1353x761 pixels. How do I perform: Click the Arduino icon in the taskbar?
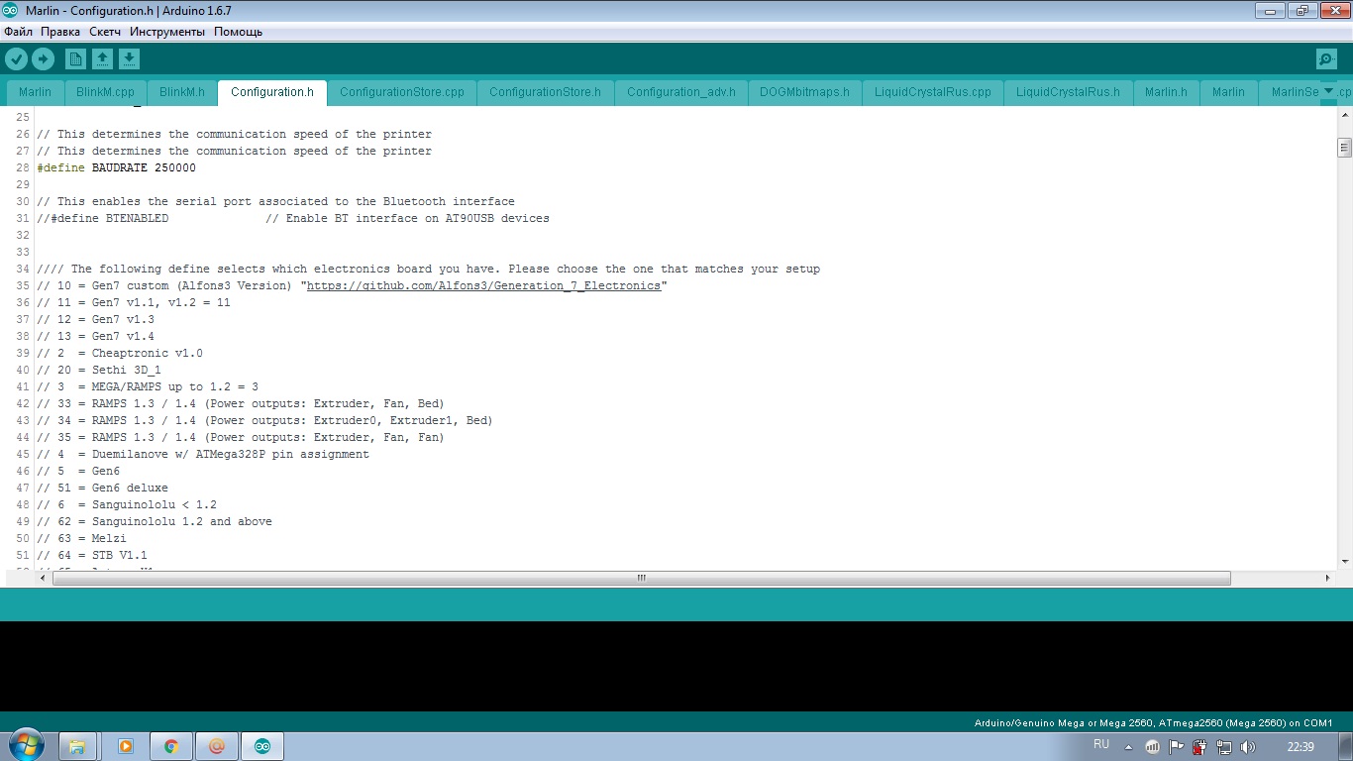pos(261,746)
